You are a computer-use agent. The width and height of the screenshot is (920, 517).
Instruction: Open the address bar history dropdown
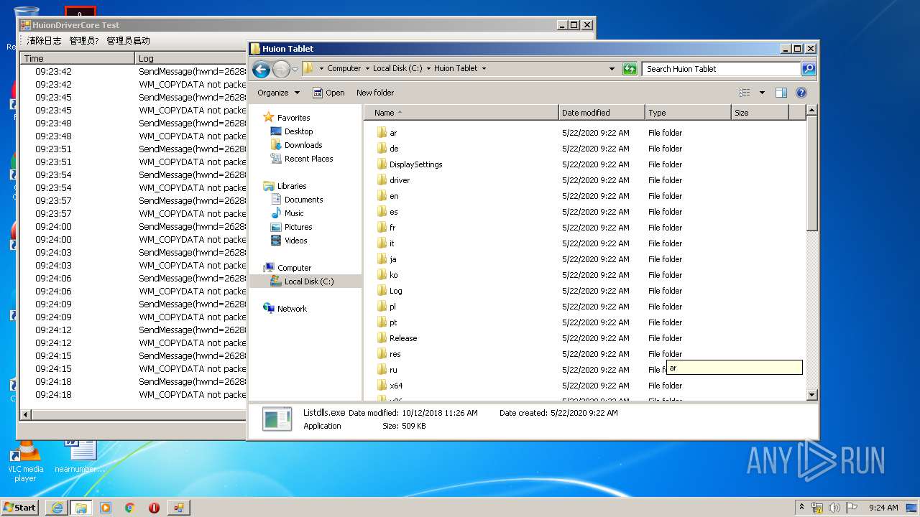612,69
